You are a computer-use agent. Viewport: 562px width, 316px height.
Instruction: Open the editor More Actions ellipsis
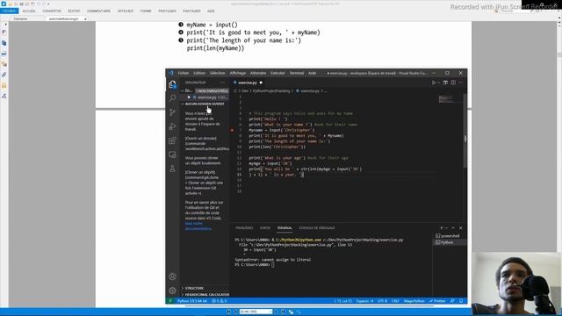[x=461, y=83]
